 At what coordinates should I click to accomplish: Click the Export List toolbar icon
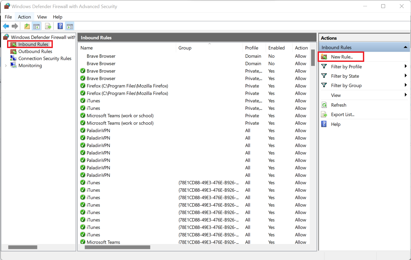click(48, 26)
